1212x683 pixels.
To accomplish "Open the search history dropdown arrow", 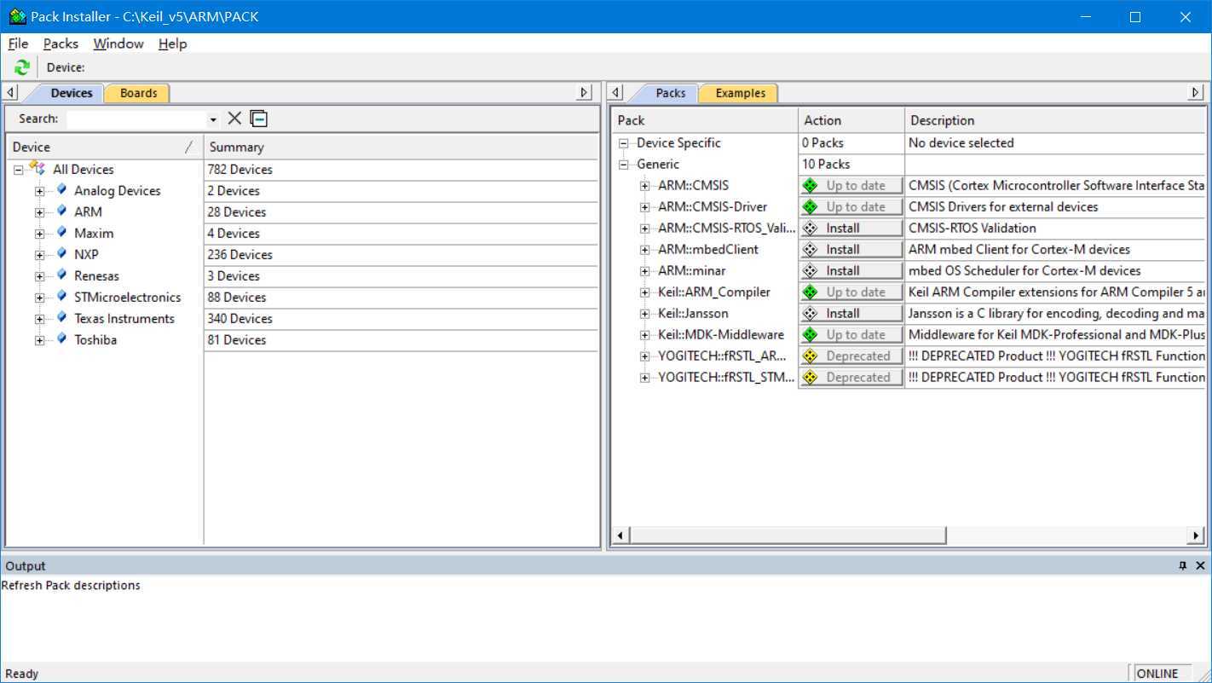I will (x=213, y=119).
